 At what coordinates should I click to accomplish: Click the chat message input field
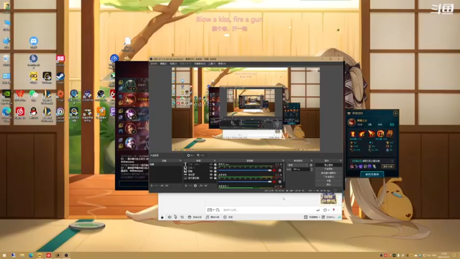269,210
